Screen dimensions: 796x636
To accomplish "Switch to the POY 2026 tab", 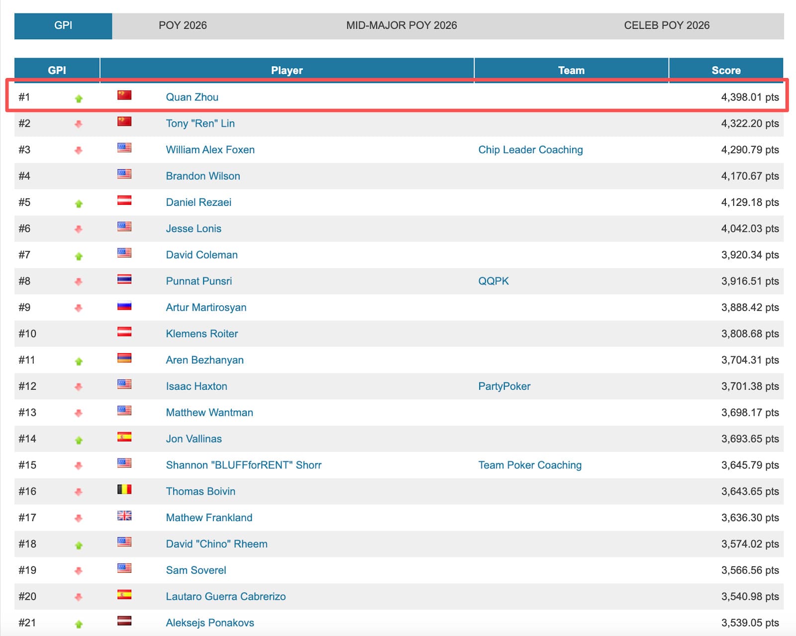I will pos(183,25).
